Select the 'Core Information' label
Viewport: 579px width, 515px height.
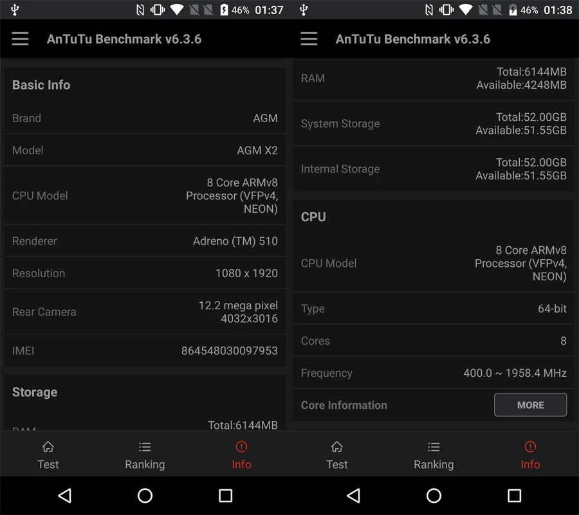[x=344, y=405]
